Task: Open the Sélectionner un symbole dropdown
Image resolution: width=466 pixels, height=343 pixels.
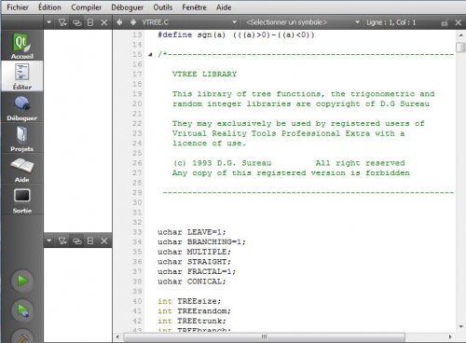Action: pos(303,22)
